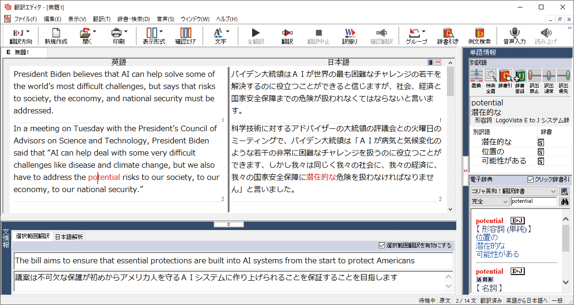Click the 置換 replace icon in word info
574x305 pixels.
[476, 76]
